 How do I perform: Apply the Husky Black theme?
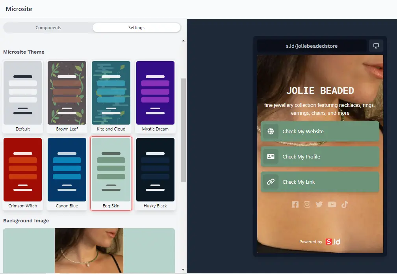click(155, 173)
